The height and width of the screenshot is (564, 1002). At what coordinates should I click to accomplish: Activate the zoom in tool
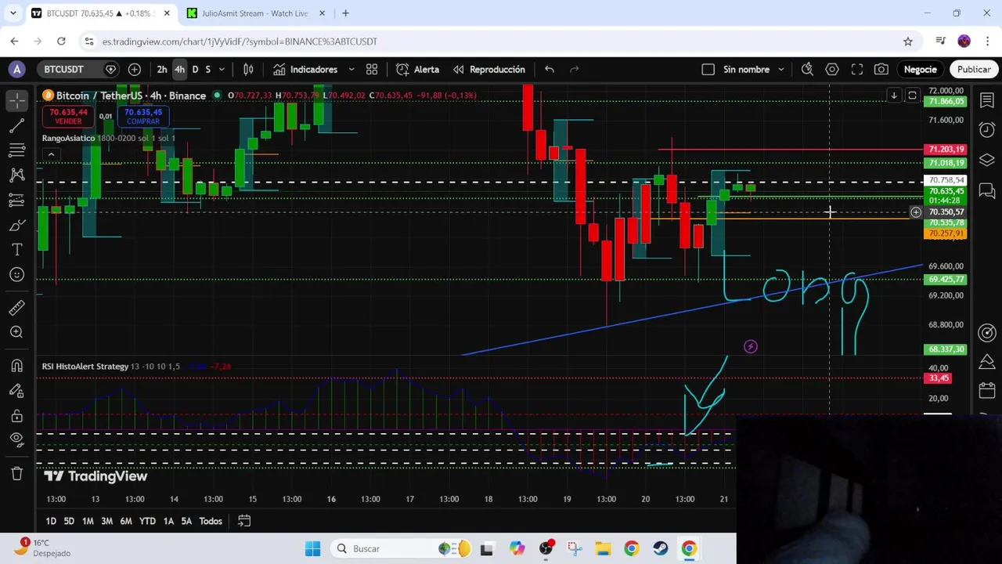click(17, 332)
